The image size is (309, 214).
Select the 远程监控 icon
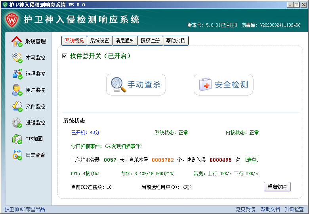tap(17, 74)
